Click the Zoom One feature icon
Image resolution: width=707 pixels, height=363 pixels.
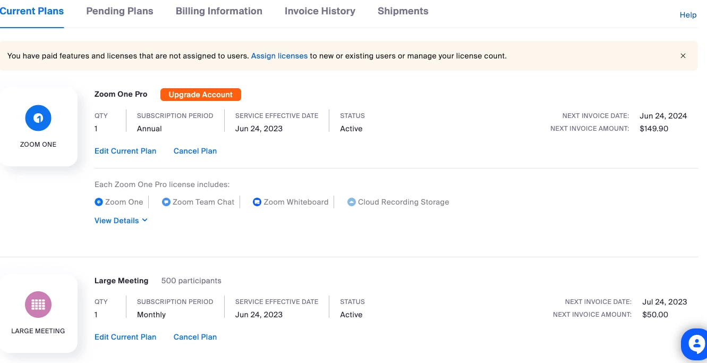pyautogui.click(x=98, y=202)
